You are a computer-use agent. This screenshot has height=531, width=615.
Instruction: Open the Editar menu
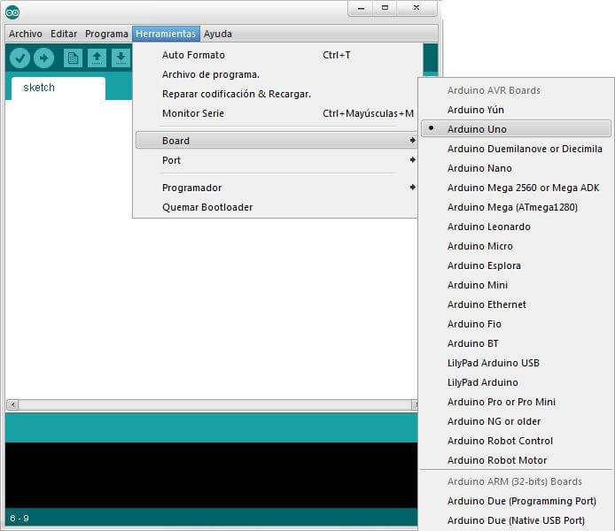click(64, 34)
